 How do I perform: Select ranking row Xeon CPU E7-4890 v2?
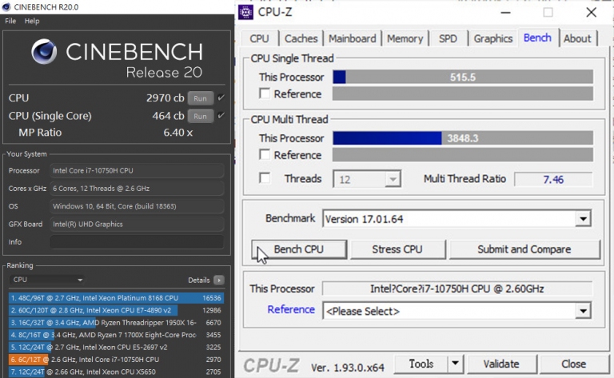(116, 310)
